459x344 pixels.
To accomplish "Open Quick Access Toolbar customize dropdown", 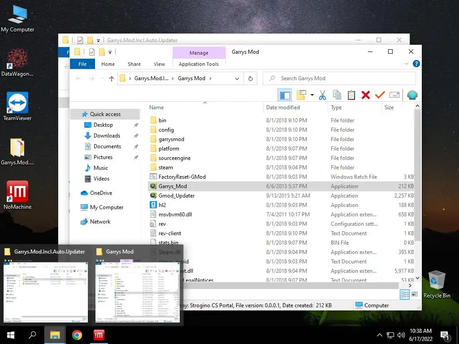I will click(110, 52).
